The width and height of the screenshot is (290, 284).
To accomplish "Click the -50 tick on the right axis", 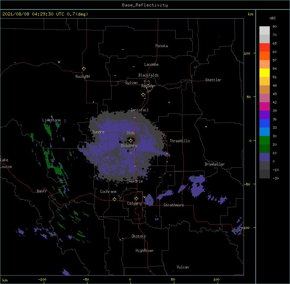I will 247,184.
